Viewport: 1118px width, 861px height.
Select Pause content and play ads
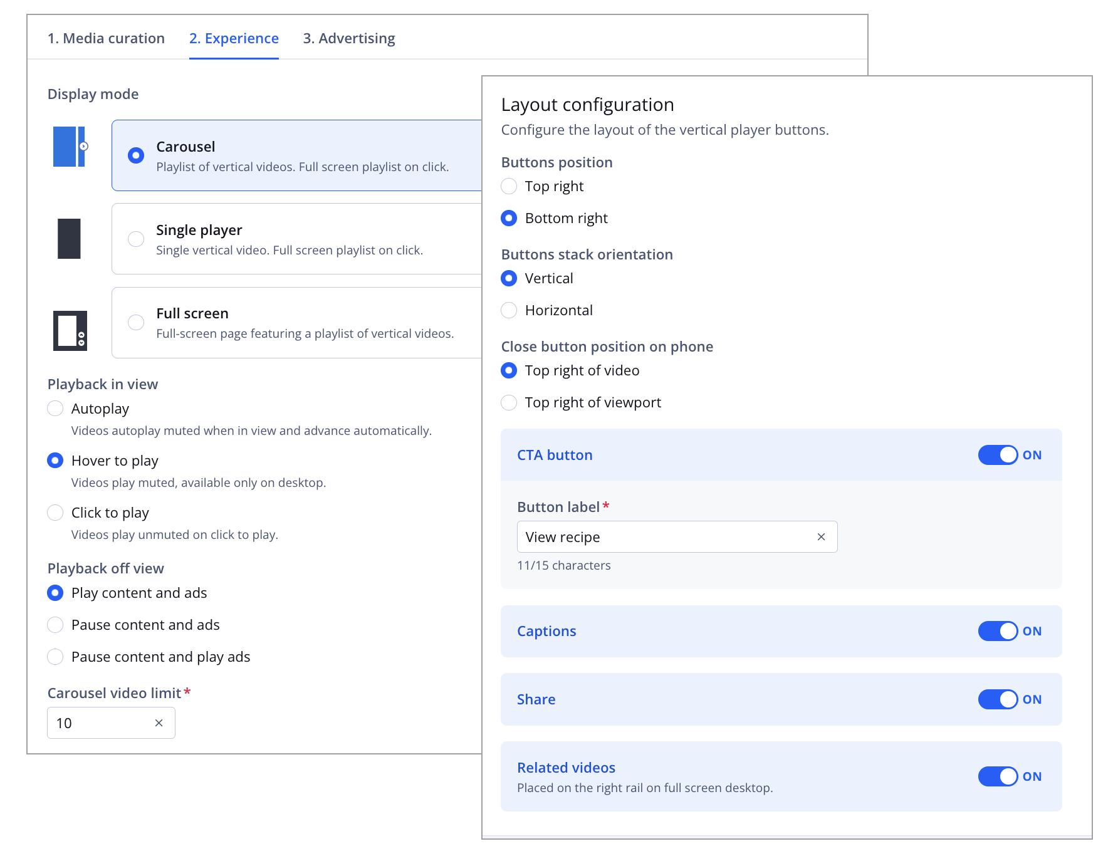(55, 657)
